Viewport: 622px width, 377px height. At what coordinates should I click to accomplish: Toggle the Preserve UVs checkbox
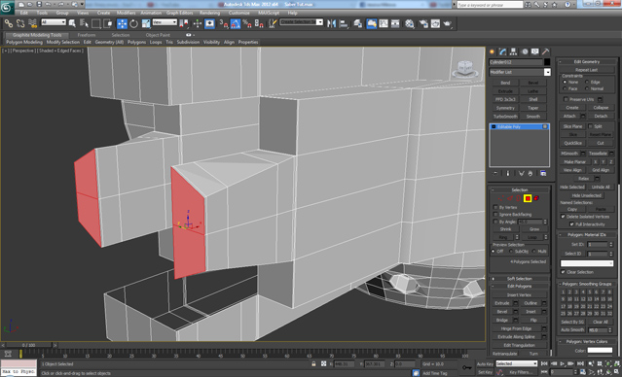click(x=566, y=99)
